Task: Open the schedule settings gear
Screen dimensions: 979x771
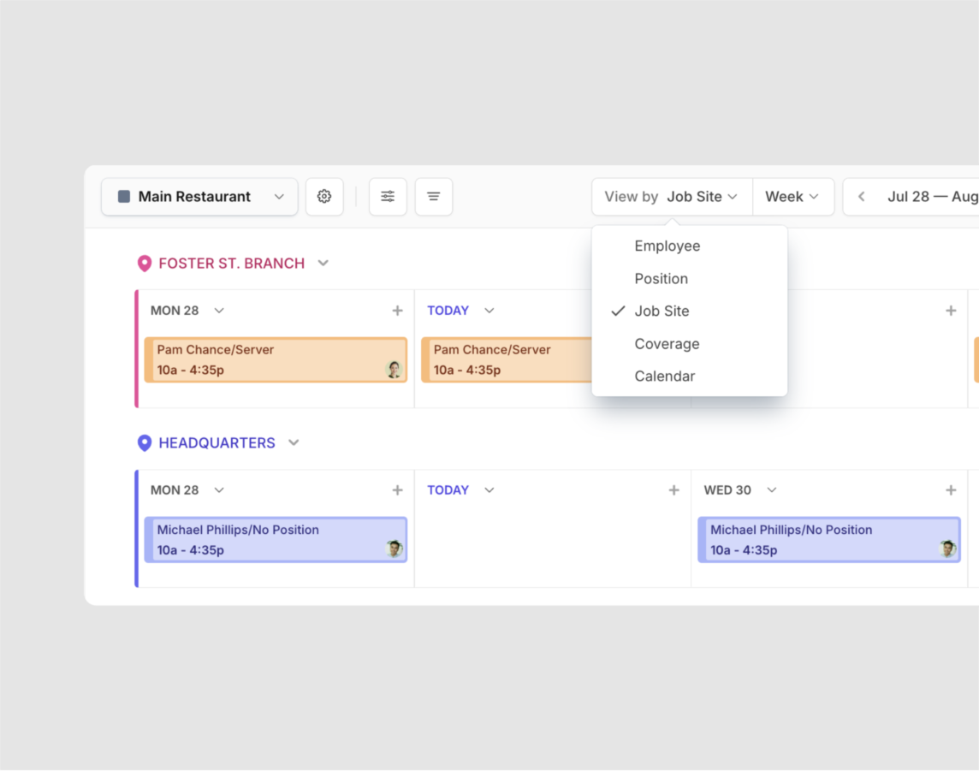Action: [x=324, y=197]
